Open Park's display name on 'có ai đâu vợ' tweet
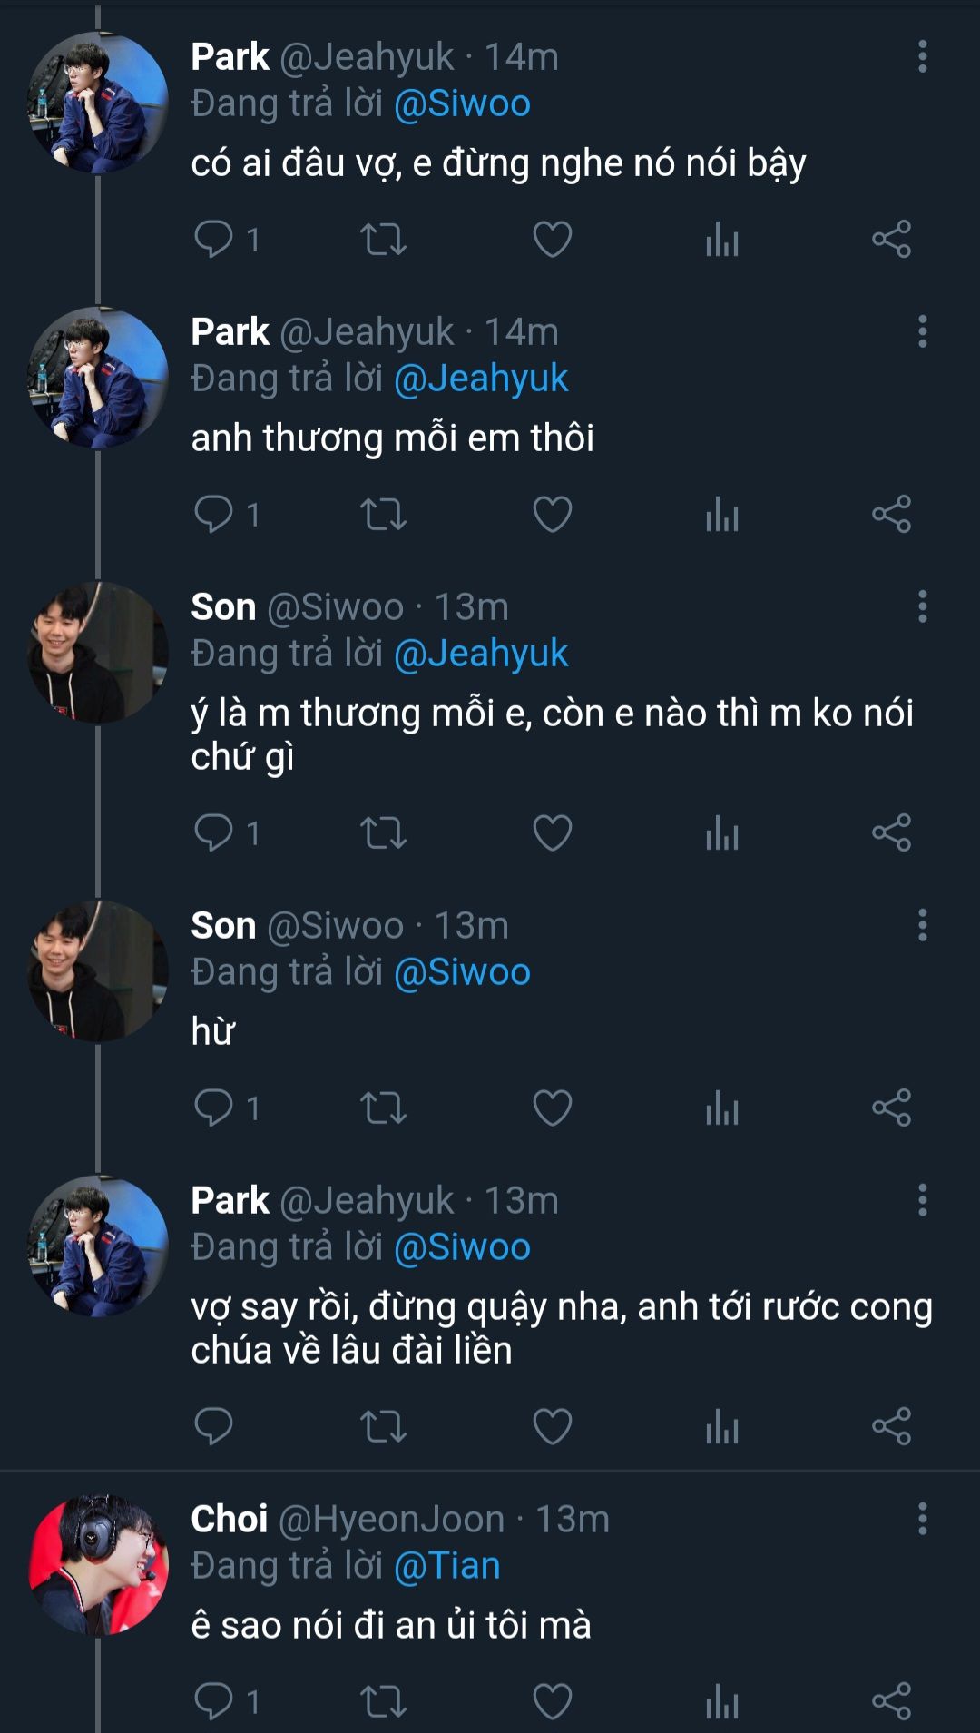Screen dimensions: 980x1733 pos(230,56)
